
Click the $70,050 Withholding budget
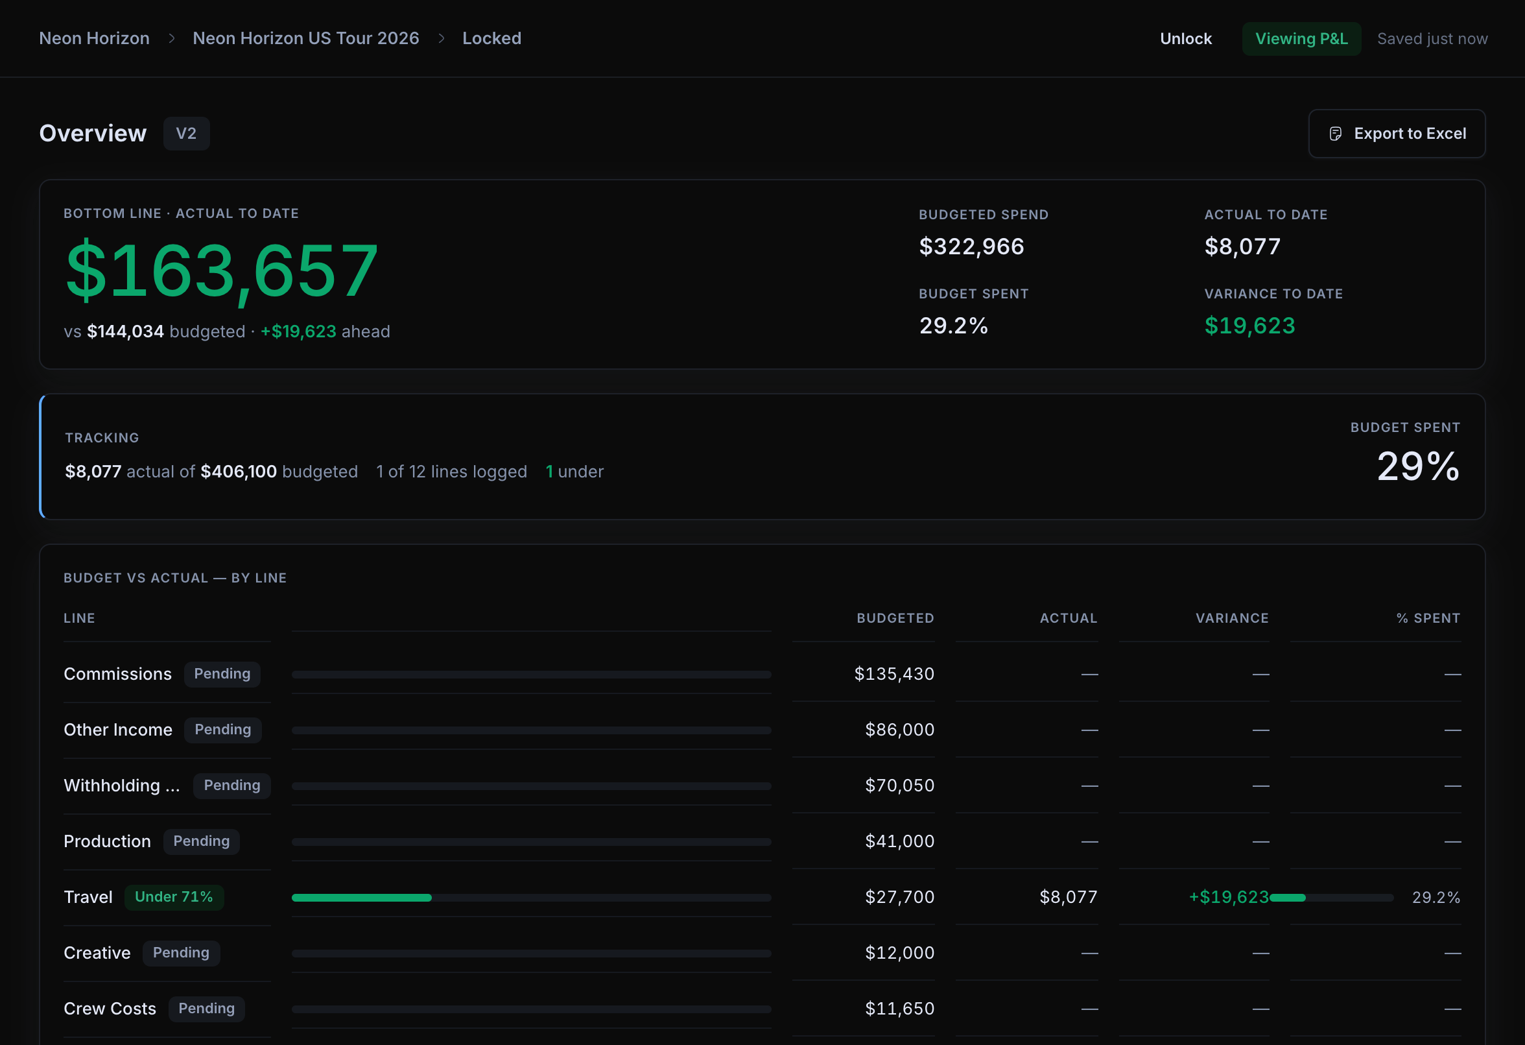(x=900, y=786)
